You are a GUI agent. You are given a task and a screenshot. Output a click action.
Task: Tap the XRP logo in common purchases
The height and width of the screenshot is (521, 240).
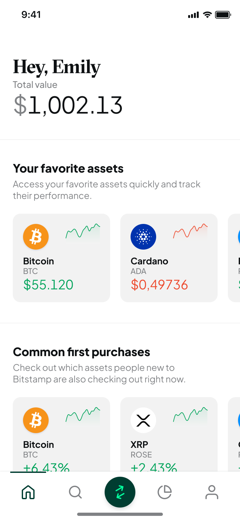coord(143,420)
